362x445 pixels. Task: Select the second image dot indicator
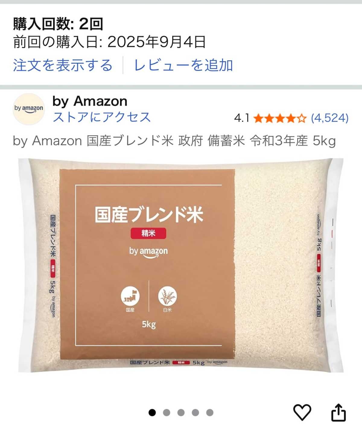click(167, 412)
